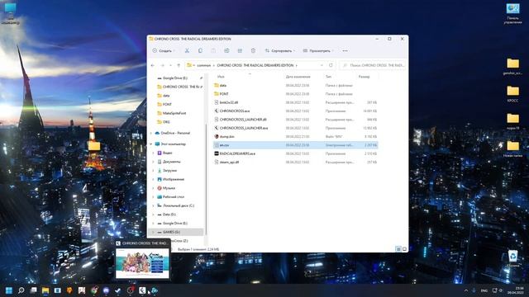Viewport: 529px width, 297px height.
Task: Open the Создать (New) dropdown button
Action: point(164,51)
